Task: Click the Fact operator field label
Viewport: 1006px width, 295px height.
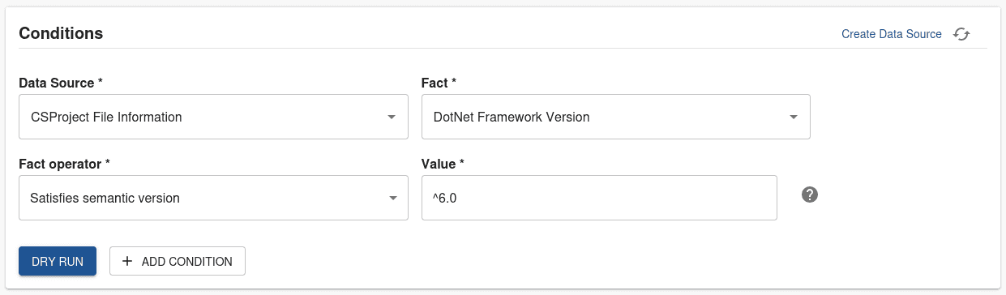Action: [64, 164]
